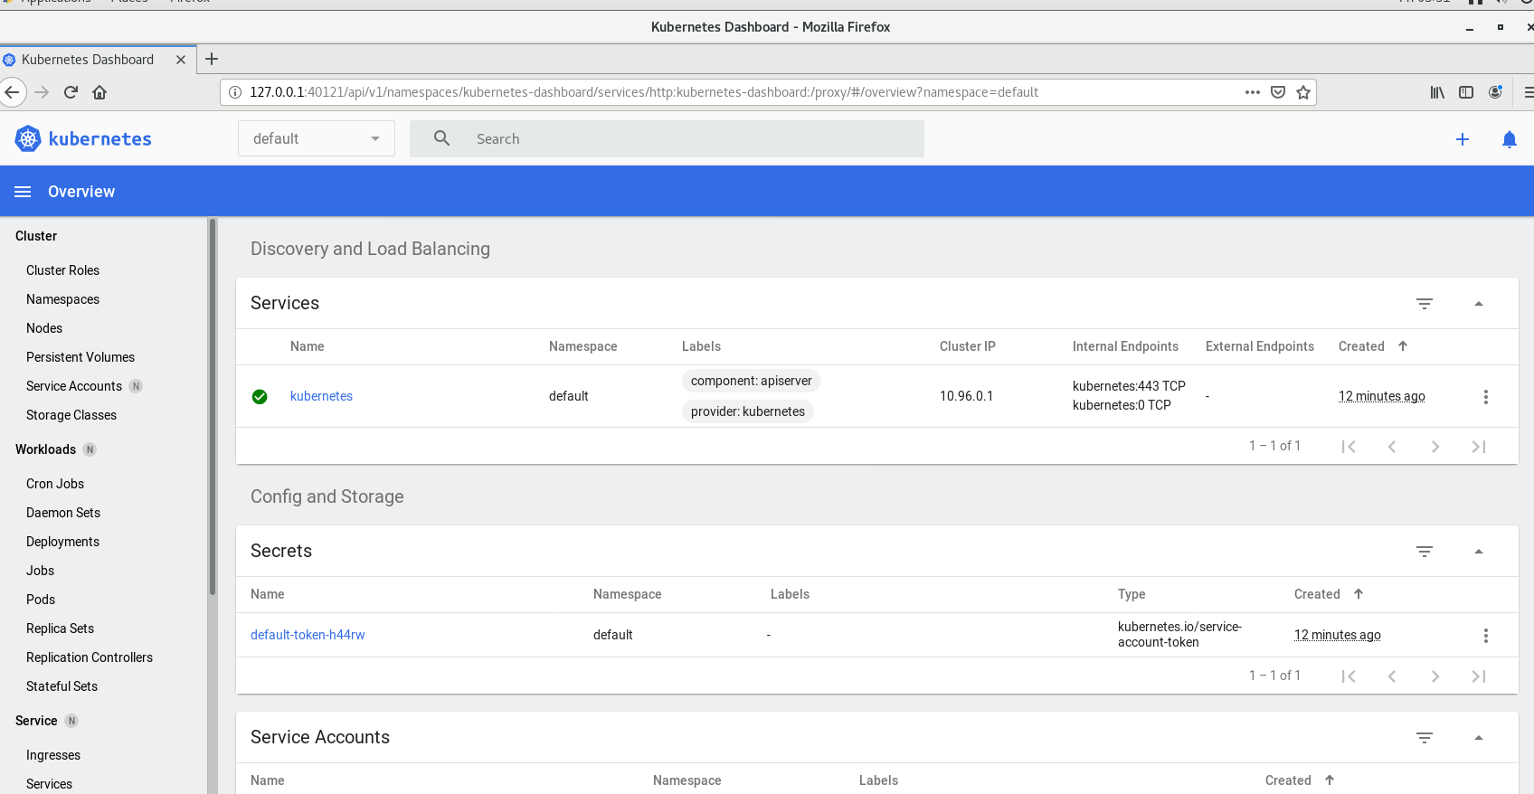The width and height of the screenshot is (1534, 794).
Task: Open the kubernetes service link
Action: [321, 396]
